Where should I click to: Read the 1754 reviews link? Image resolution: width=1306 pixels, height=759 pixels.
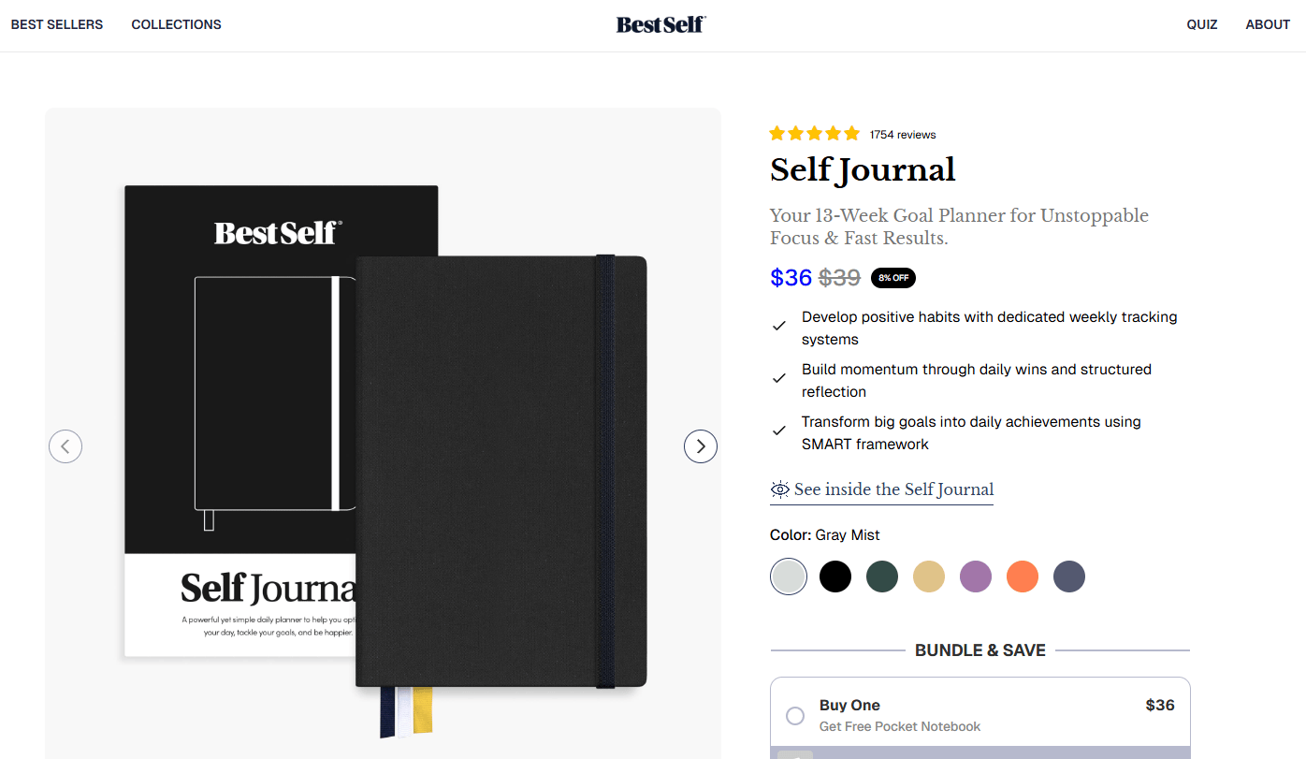[x=903, y=135]
